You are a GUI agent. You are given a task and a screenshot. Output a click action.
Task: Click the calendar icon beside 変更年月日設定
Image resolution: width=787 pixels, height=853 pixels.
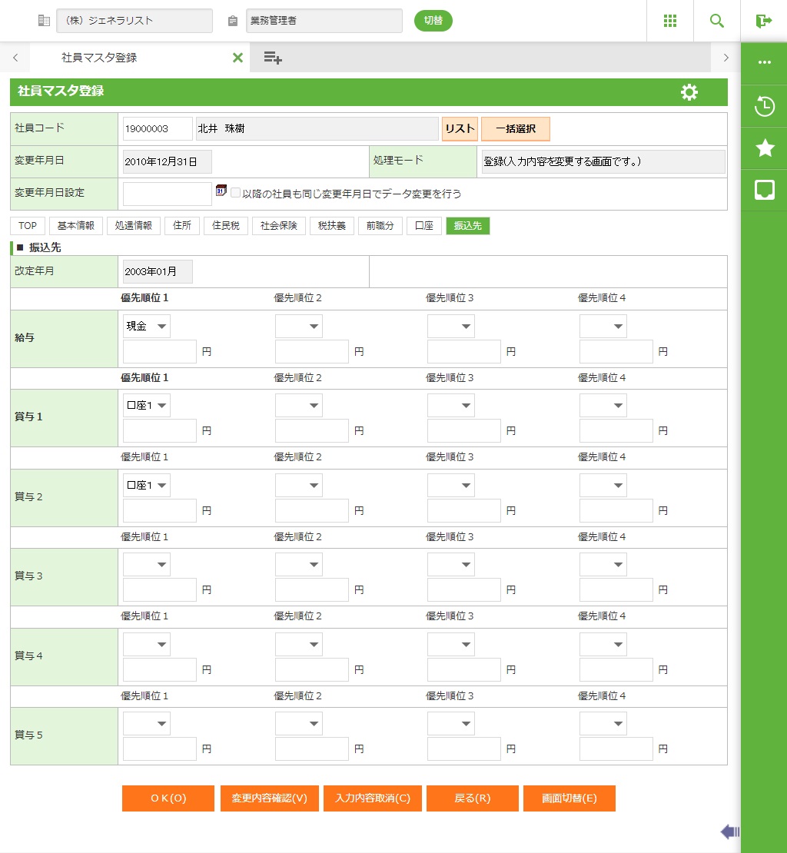tap(221, 191)
